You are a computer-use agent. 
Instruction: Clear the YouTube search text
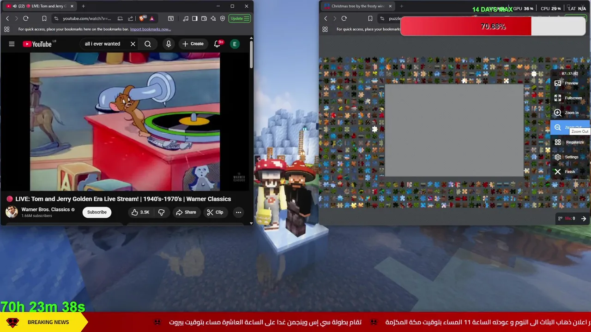133,44
